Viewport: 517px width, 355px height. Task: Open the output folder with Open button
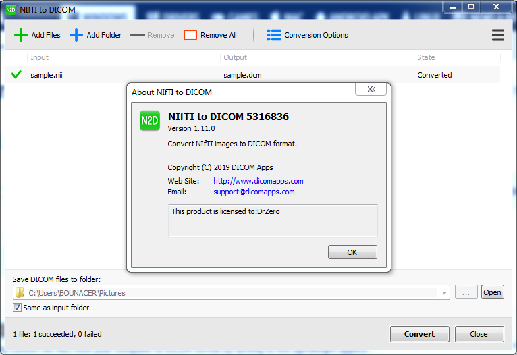[492, 292]
